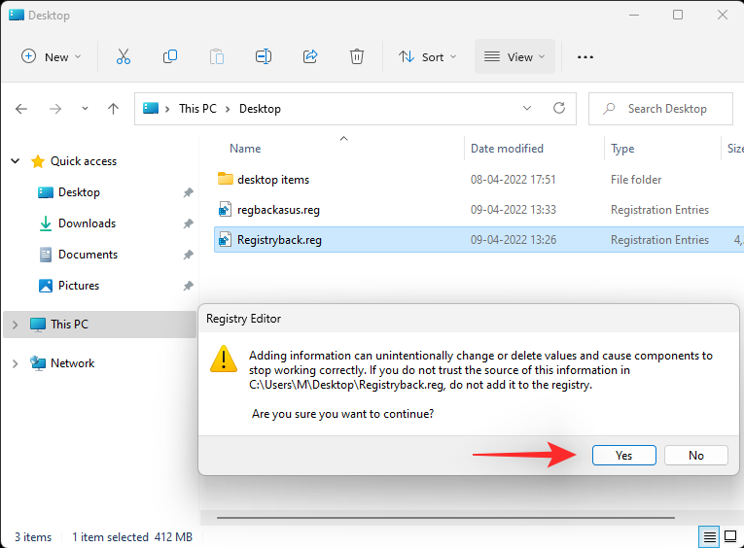Click the desktop items folder icon
This screenshot has height=548, width=744.
tap(226, 179)
